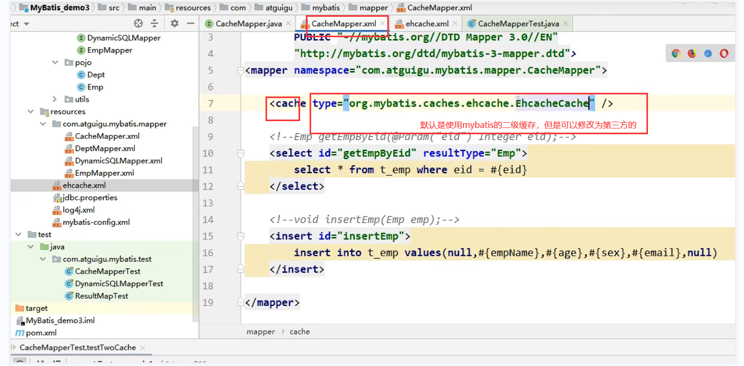Image resolution: width=744 pixels, height=366 pixels.
Task: Expand the utils folder
Action: (56, 99)
